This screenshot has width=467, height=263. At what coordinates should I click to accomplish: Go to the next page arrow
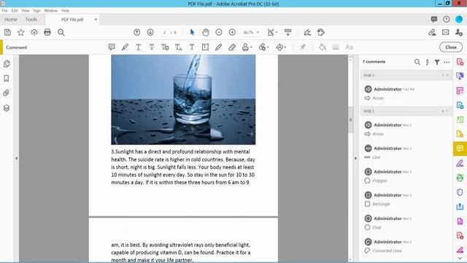150,32
